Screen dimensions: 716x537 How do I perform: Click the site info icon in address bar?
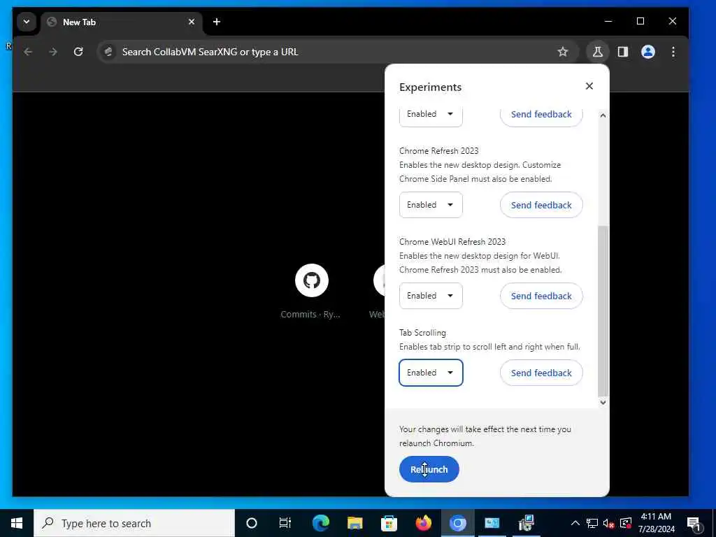108,52
